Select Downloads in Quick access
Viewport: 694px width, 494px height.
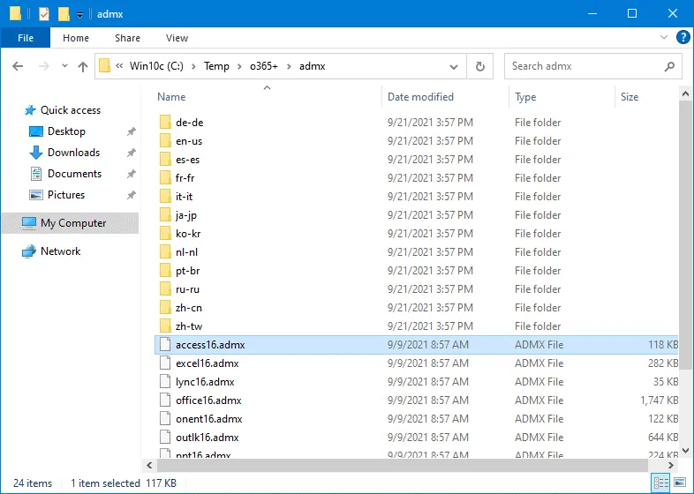click(73, 153)
